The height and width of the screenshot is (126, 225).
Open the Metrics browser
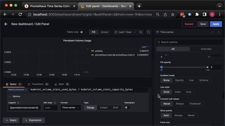tap(17, 90)
